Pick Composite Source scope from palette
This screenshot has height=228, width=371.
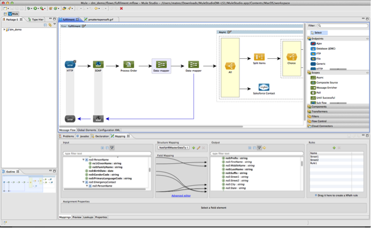(x=324, y=83)
